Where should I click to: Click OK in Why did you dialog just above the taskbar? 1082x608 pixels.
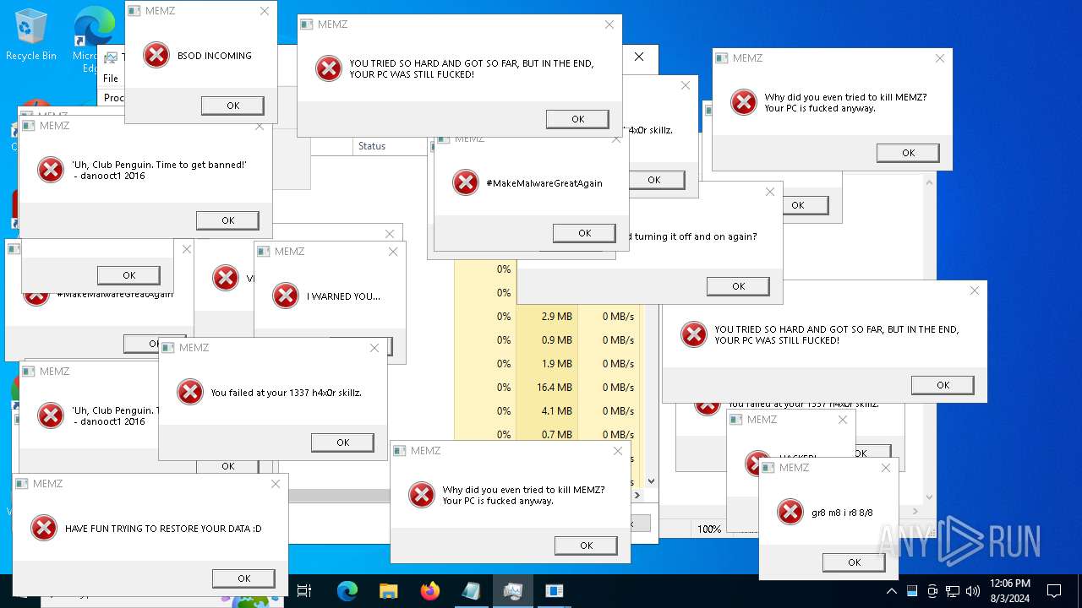[586, 546]
